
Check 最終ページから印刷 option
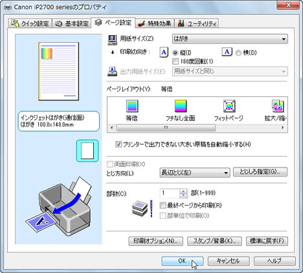[163, 205]
